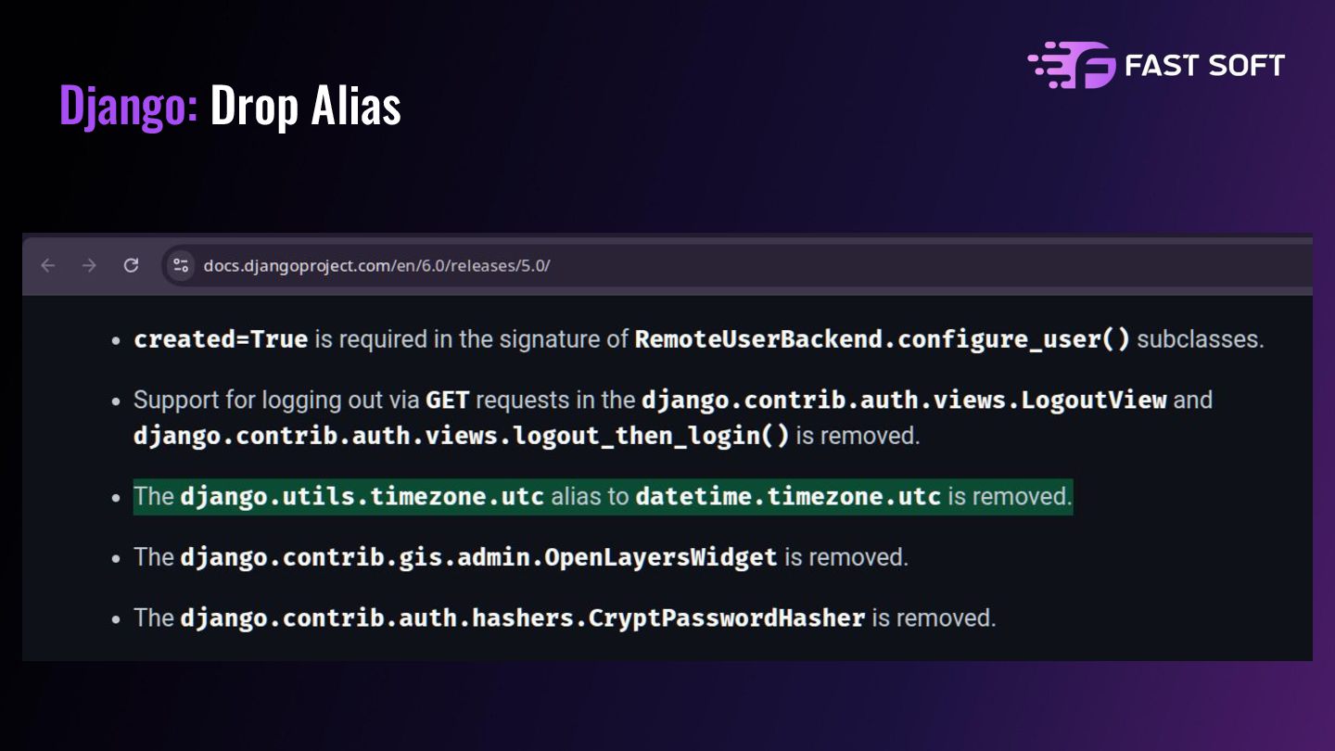Viewport: 1335px width, 751px height.
Task: Click the "Drop Alias" heading text
Action: (x=305, y=106)
